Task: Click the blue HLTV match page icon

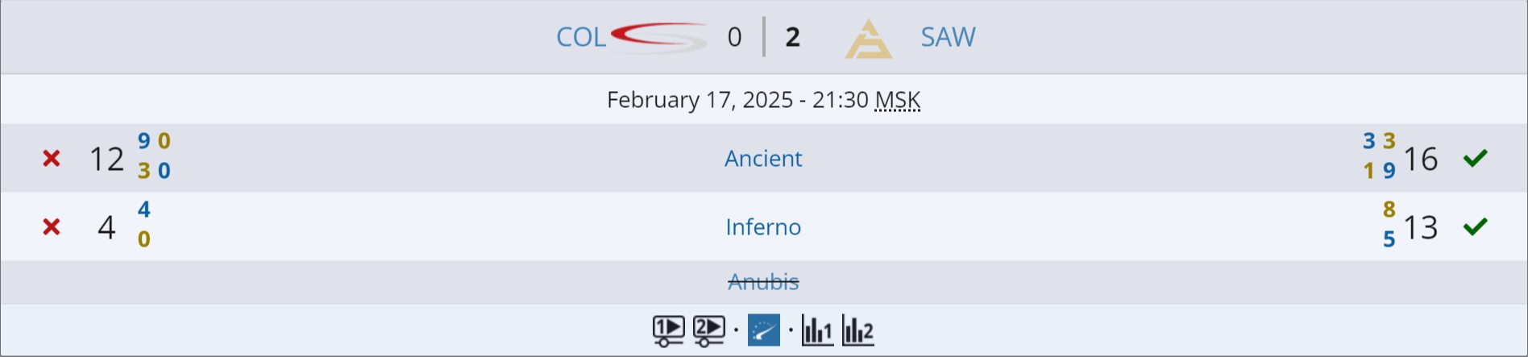Action: 763,330
